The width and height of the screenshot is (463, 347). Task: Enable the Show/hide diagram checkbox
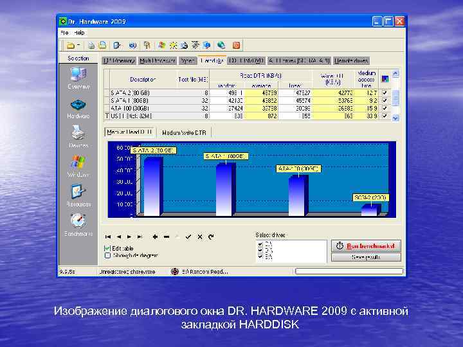point(107,255)
